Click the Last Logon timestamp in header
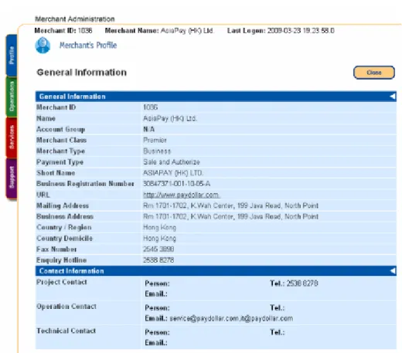The height and width of the screenshot is (353, 402). [301, 31]
